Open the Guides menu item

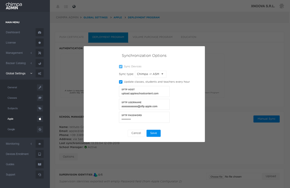tap(10, 164)
